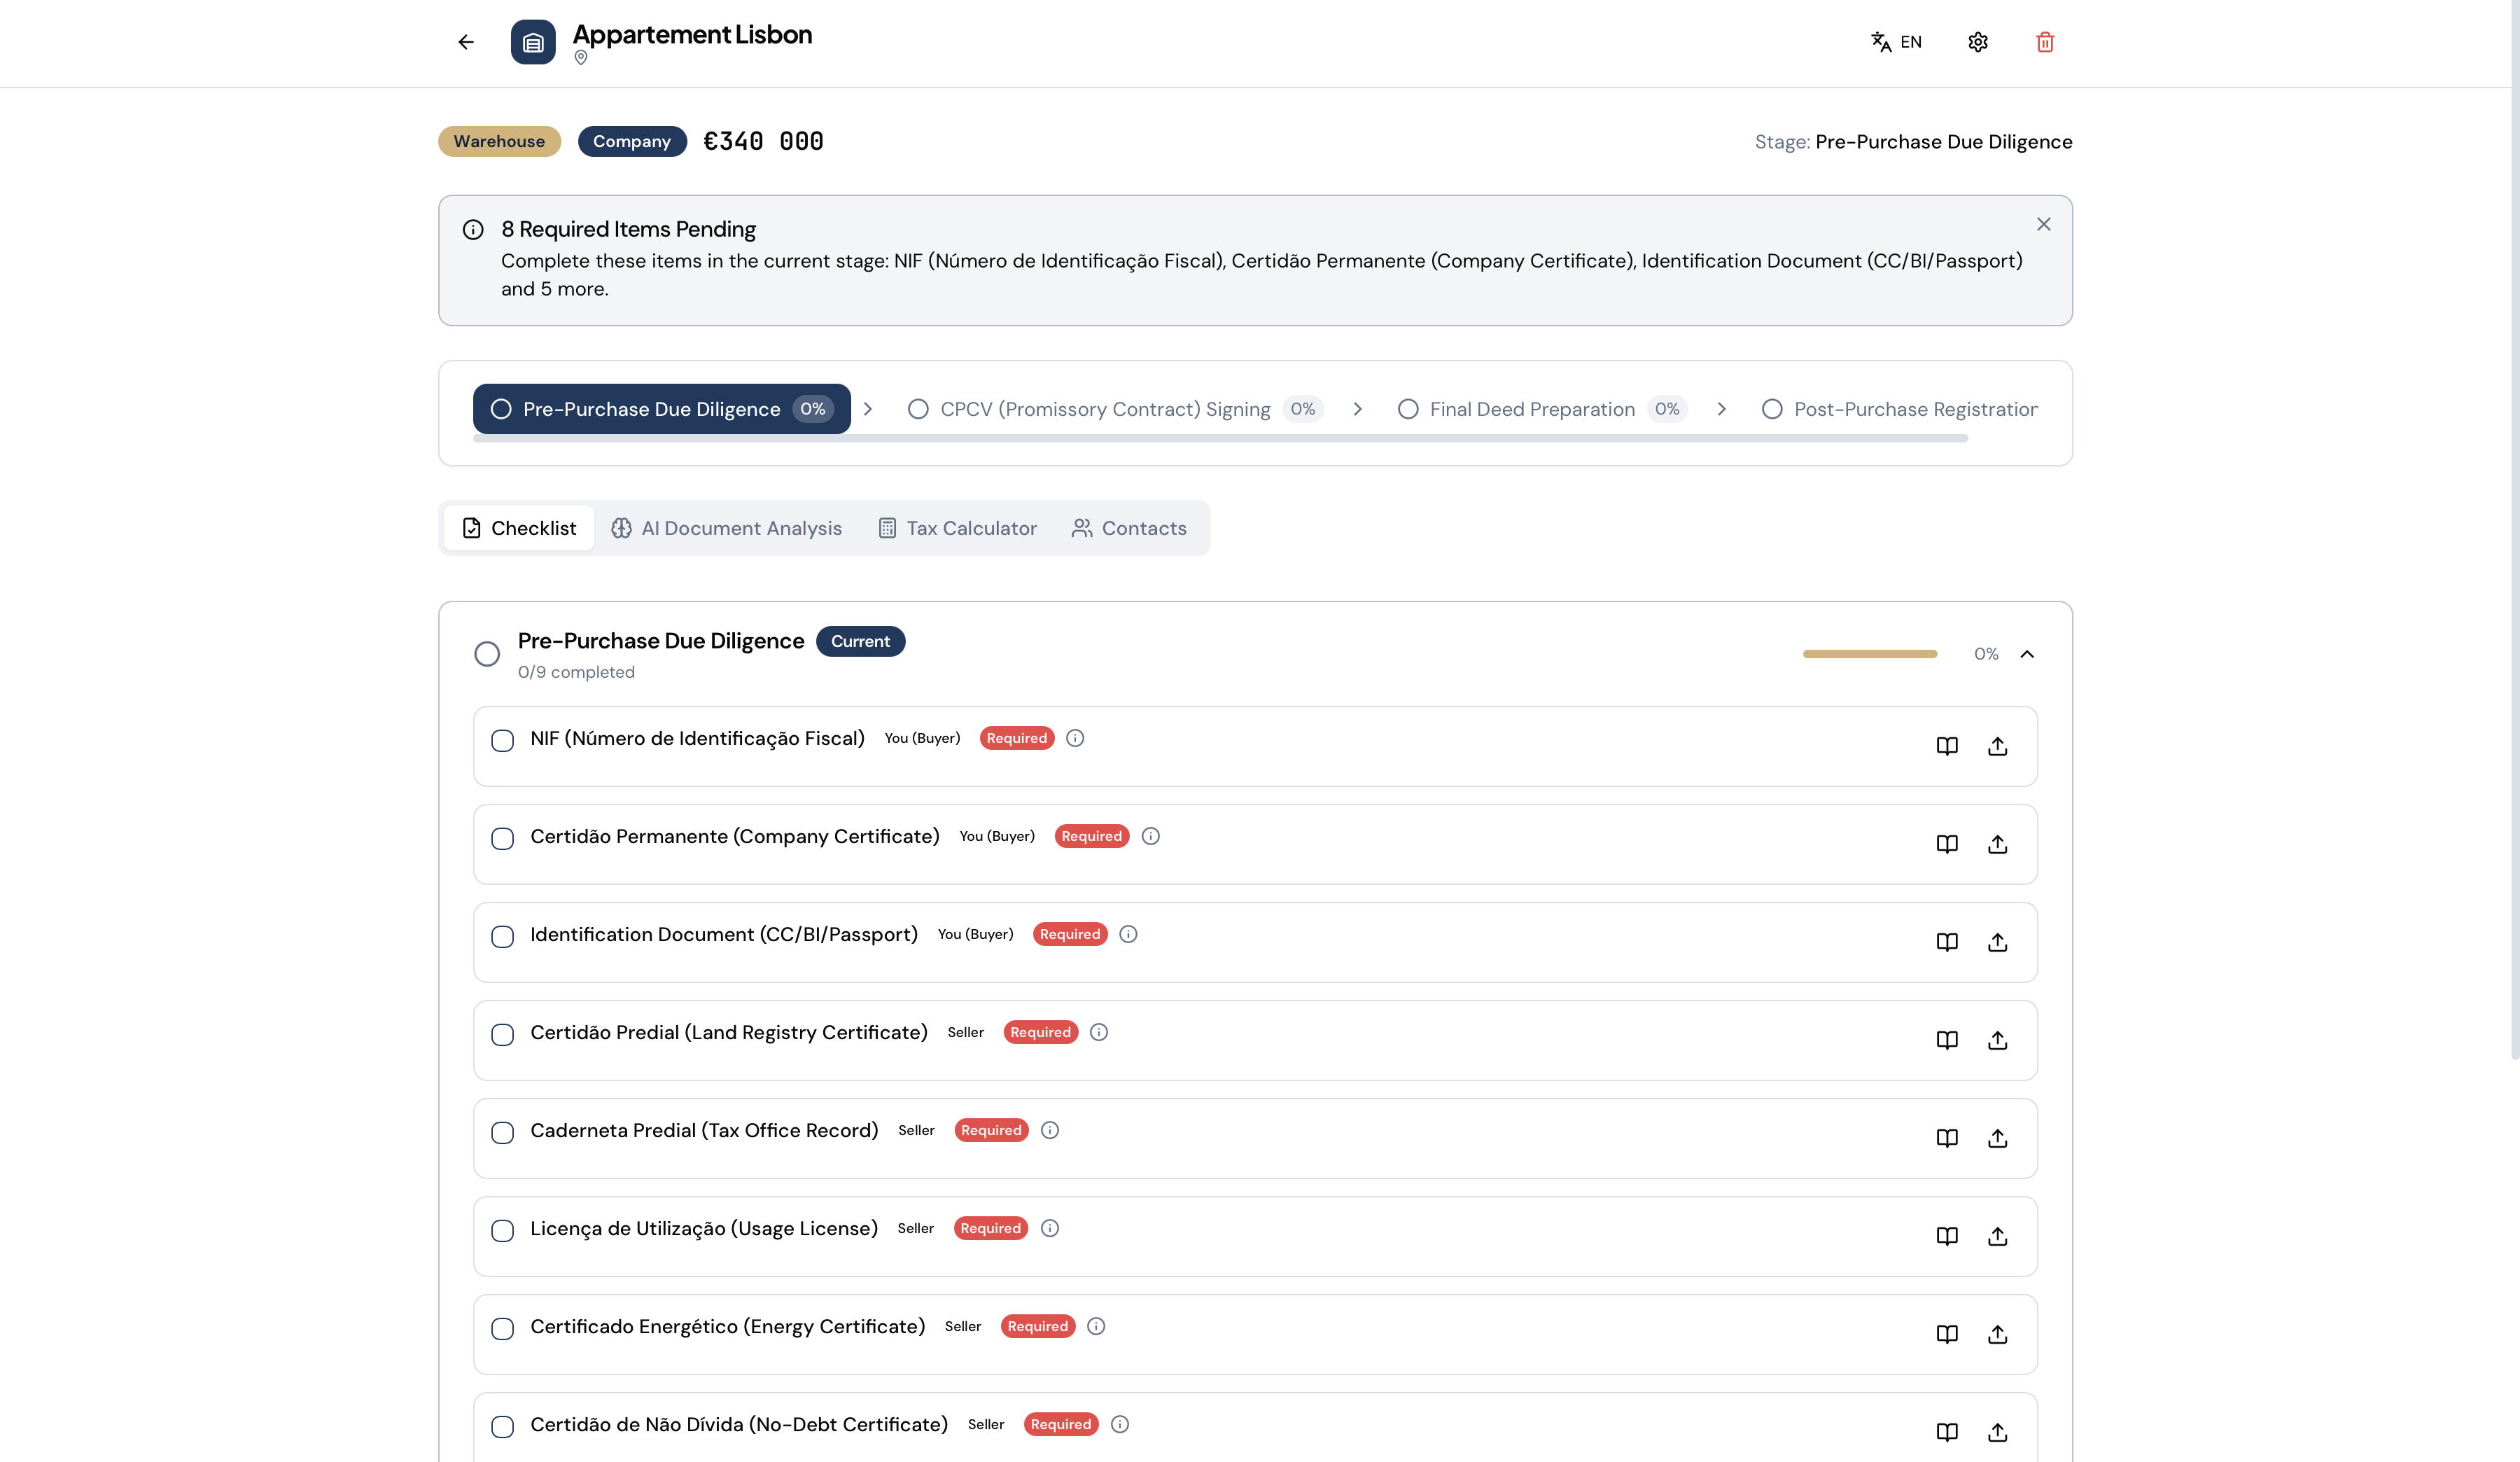Viewport: 2520px width, 1462px height.
Task: Upload the Certidão Predial document
Action: pos(1998,1040)
